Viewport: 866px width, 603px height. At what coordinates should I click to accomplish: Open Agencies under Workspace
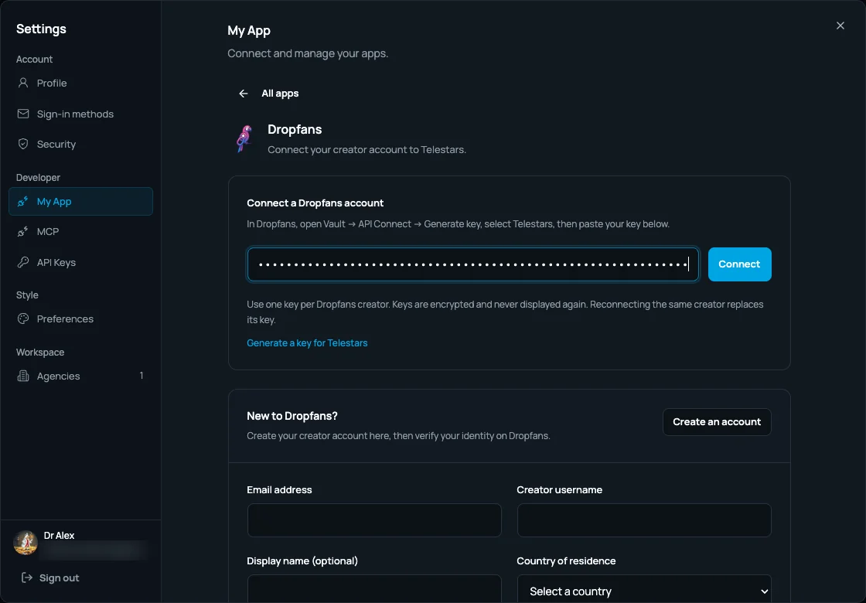(x=80, y=376)
